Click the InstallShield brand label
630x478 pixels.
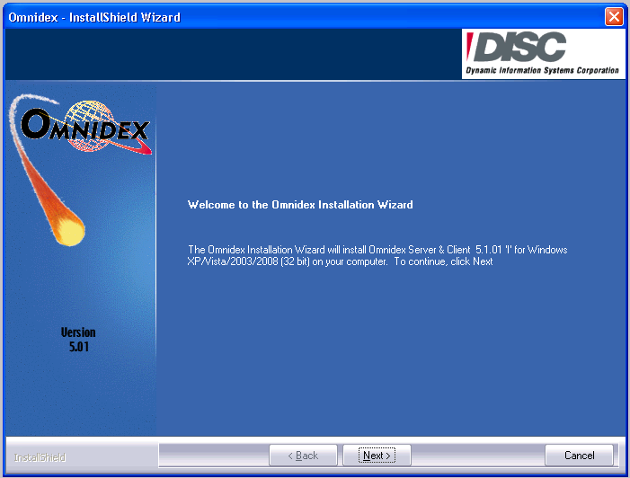coord(39,457)
